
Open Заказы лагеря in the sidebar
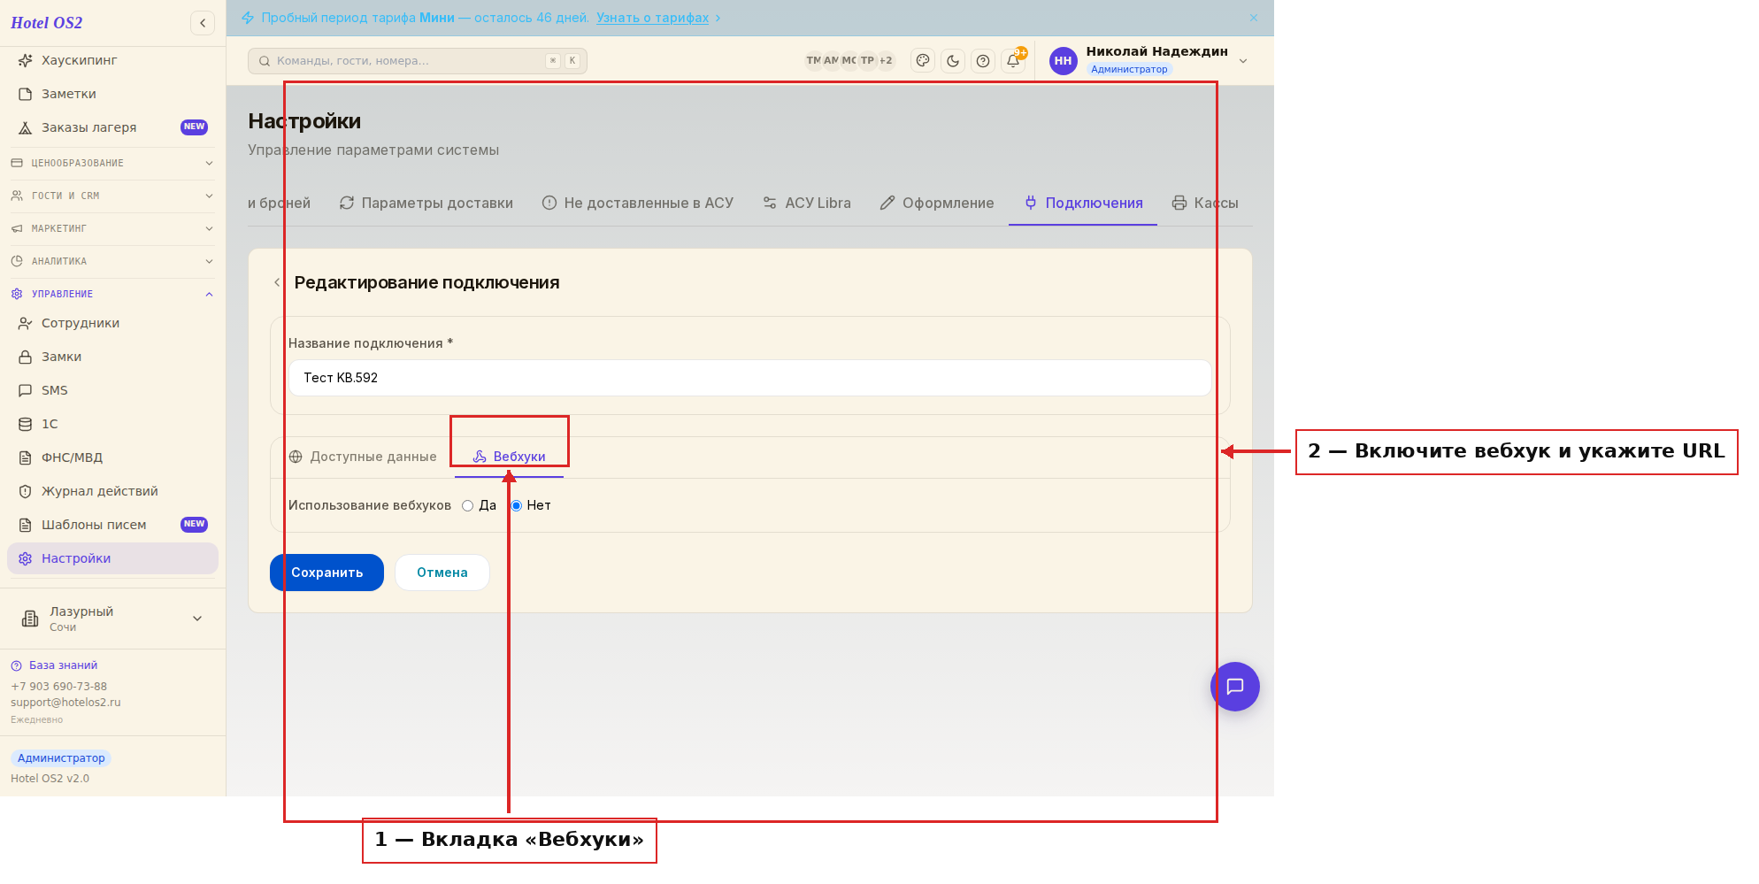(112, 127)
